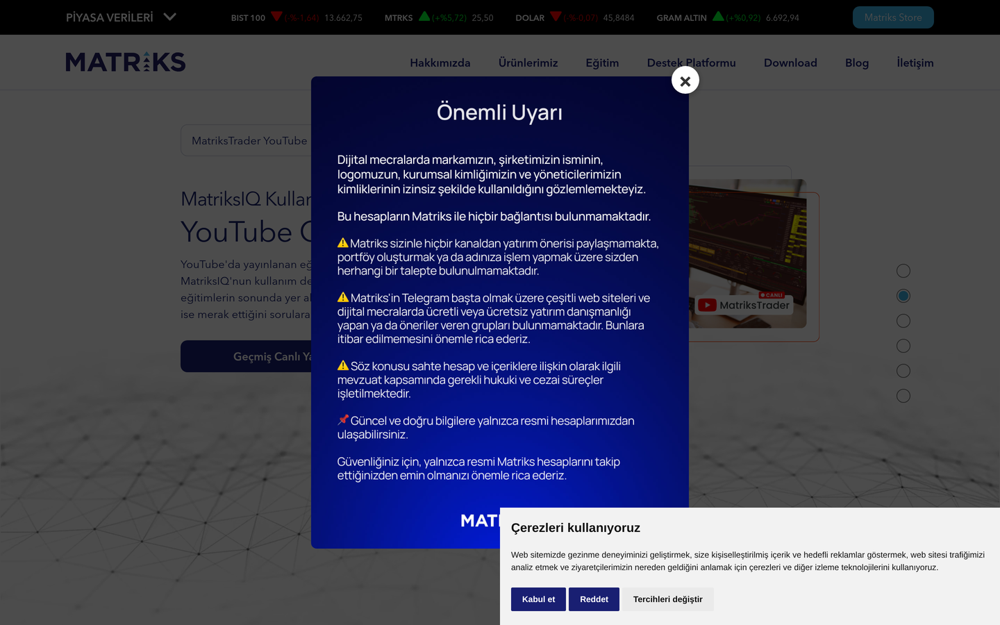This screenshot has width=1000, height=625.
Task: Open Destek Platformu menu item
Action: tap(691, 62)
